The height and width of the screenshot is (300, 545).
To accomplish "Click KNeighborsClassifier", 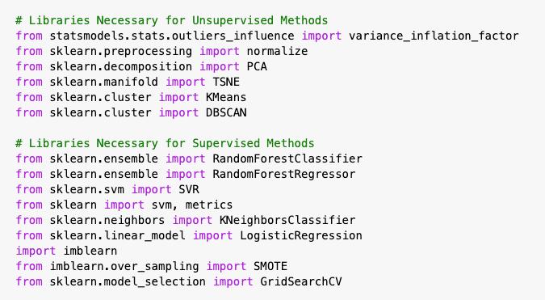I will 287,220.
